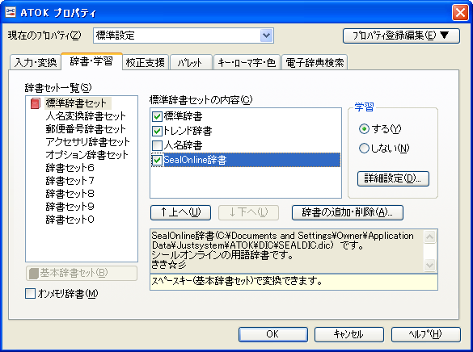The height and width of the screenshot is (352, 473).
Task: Close the ATOK プロパティ dialog
Action: [x=460, y=13]
